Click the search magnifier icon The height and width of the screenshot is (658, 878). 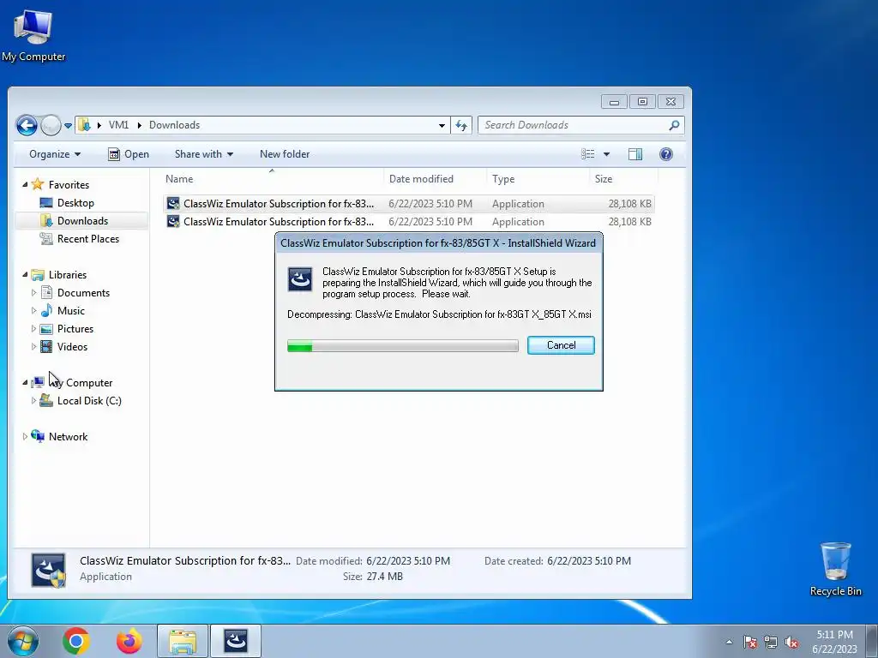[x=674, y=125]
